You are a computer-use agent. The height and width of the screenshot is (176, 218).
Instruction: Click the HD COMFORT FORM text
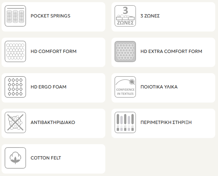[x=54, y=51]
